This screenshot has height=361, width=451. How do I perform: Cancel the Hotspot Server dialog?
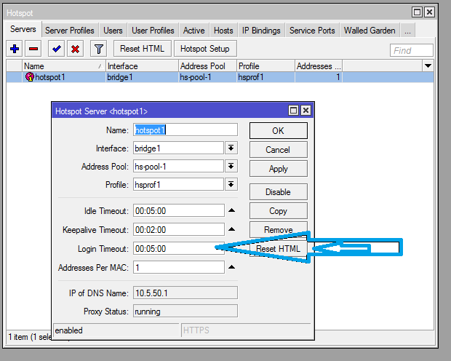click(279, 150)
